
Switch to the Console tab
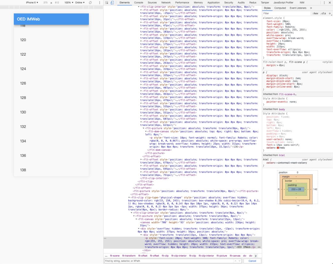(x=138, y=2)
